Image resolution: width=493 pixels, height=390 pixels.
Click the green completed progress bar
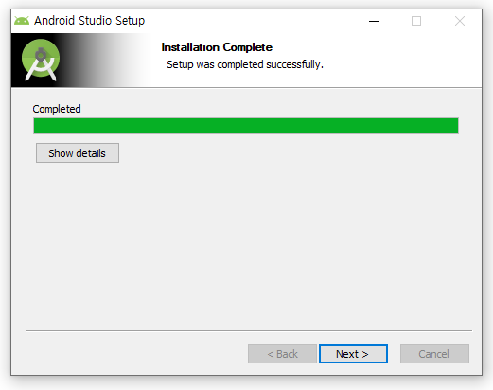pyautogui.click(x=246, y=126)
